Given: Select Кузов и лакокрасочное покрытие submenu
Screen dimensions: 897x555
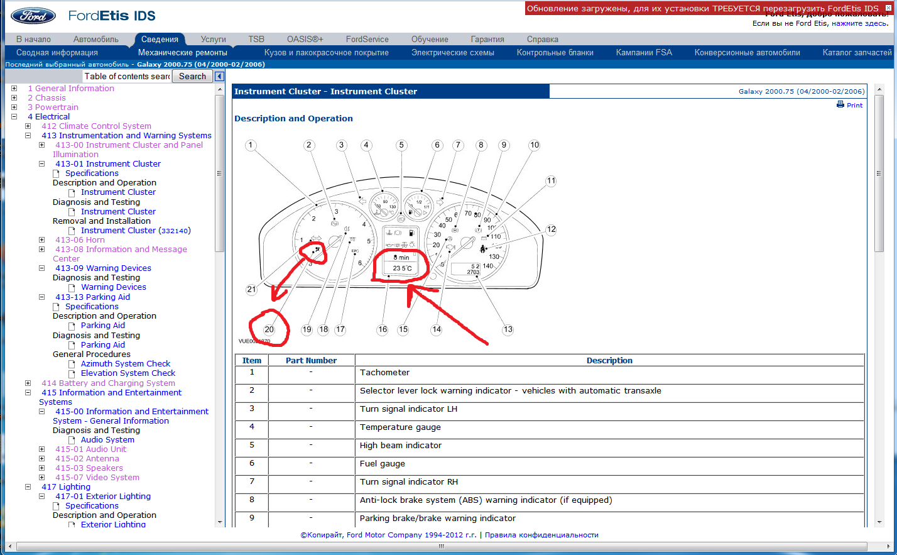Looking at the screenshot, I should [x=327, y=53].
